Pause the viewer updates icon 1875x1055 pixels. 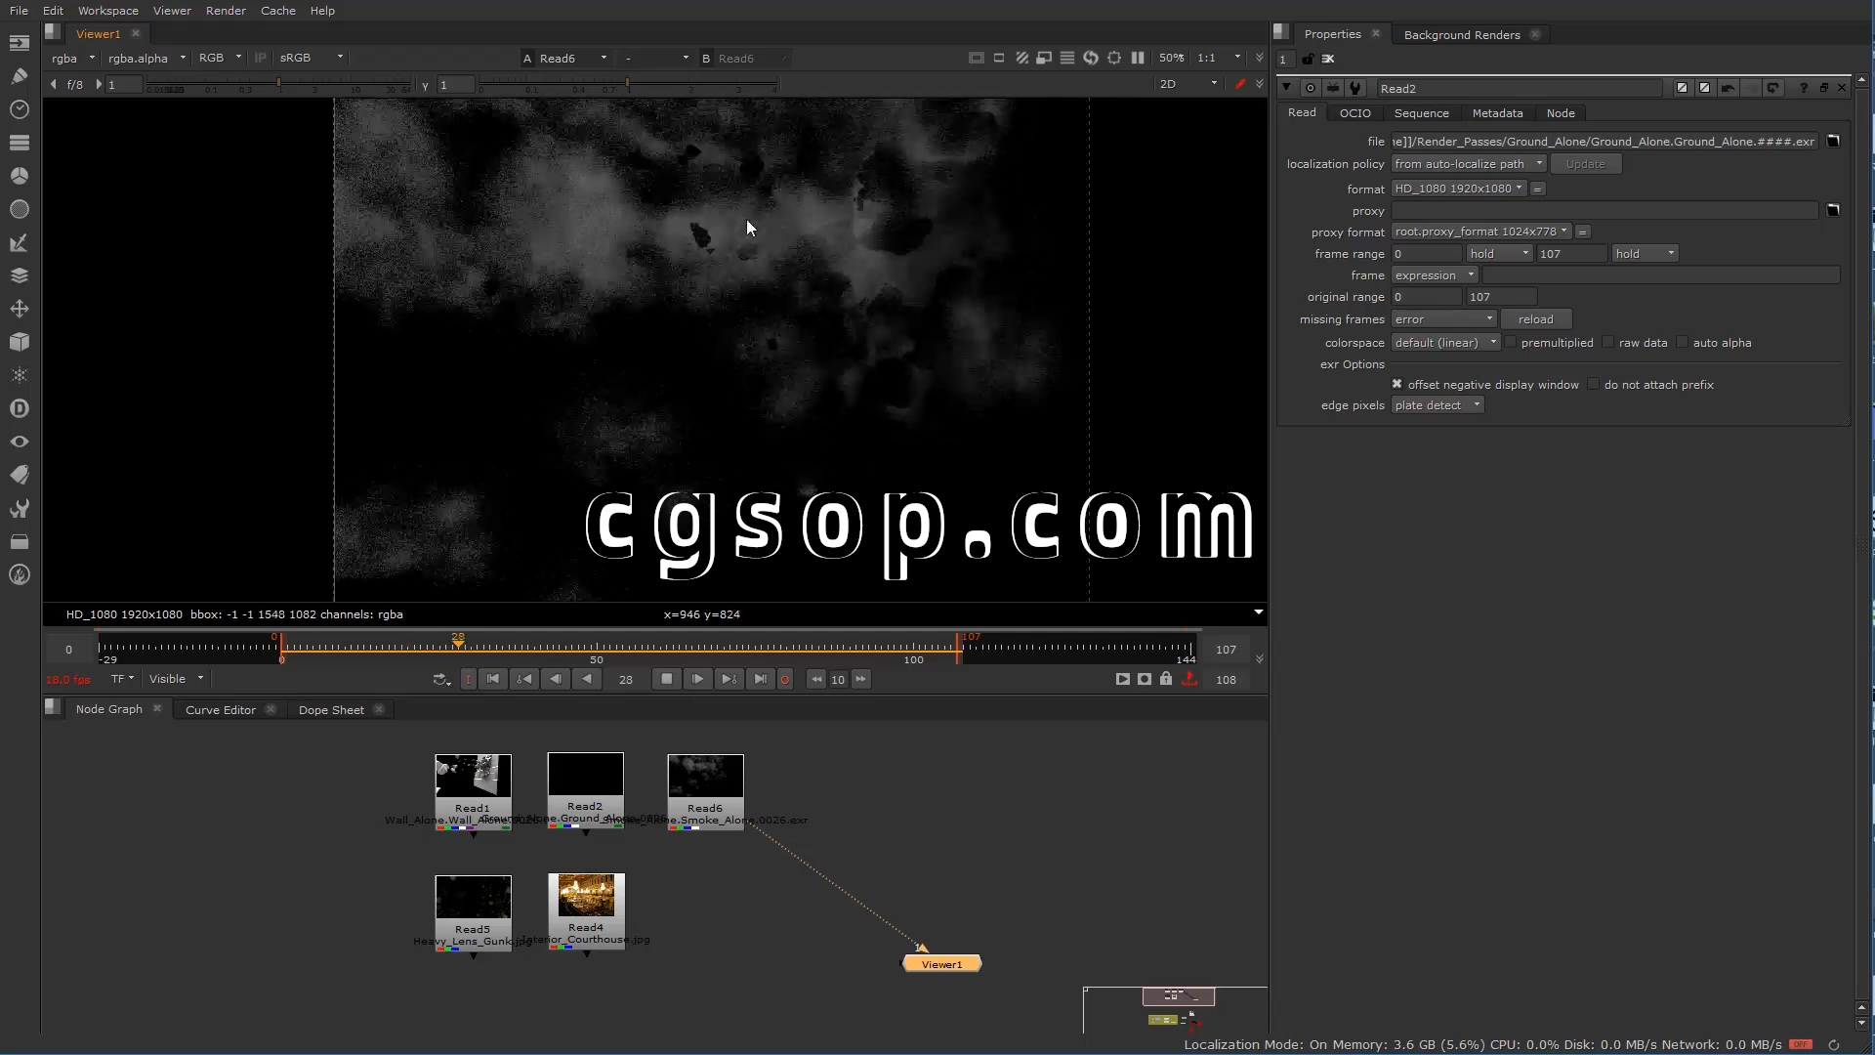[x=1138, y=59]
